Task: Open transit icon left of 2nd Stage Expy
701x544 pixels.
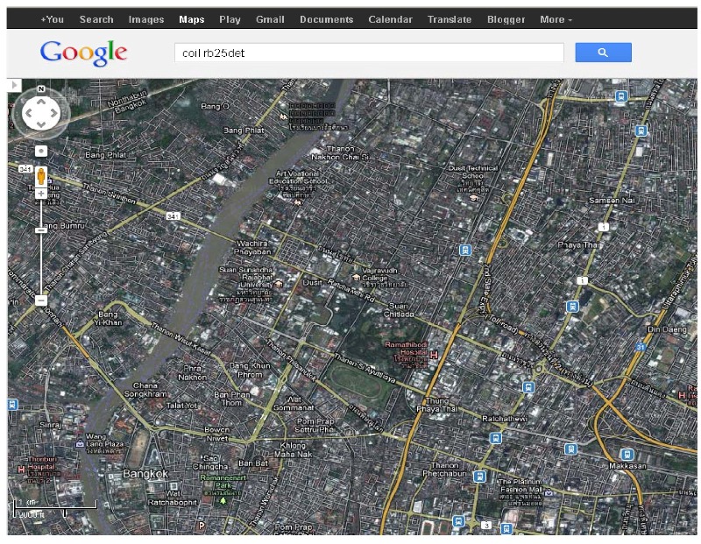Action: tap(465, 250)
